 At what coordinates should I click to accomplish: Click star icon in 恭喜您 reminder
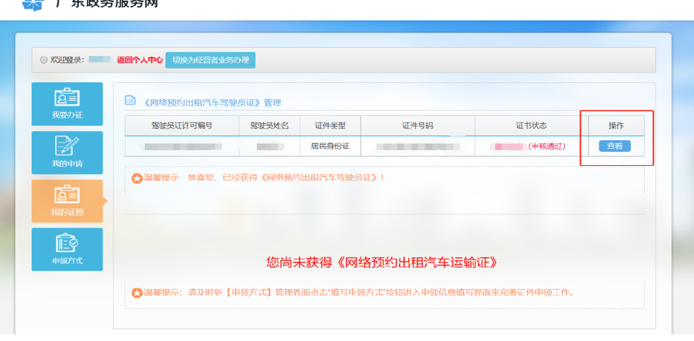[x=137, y=178]
